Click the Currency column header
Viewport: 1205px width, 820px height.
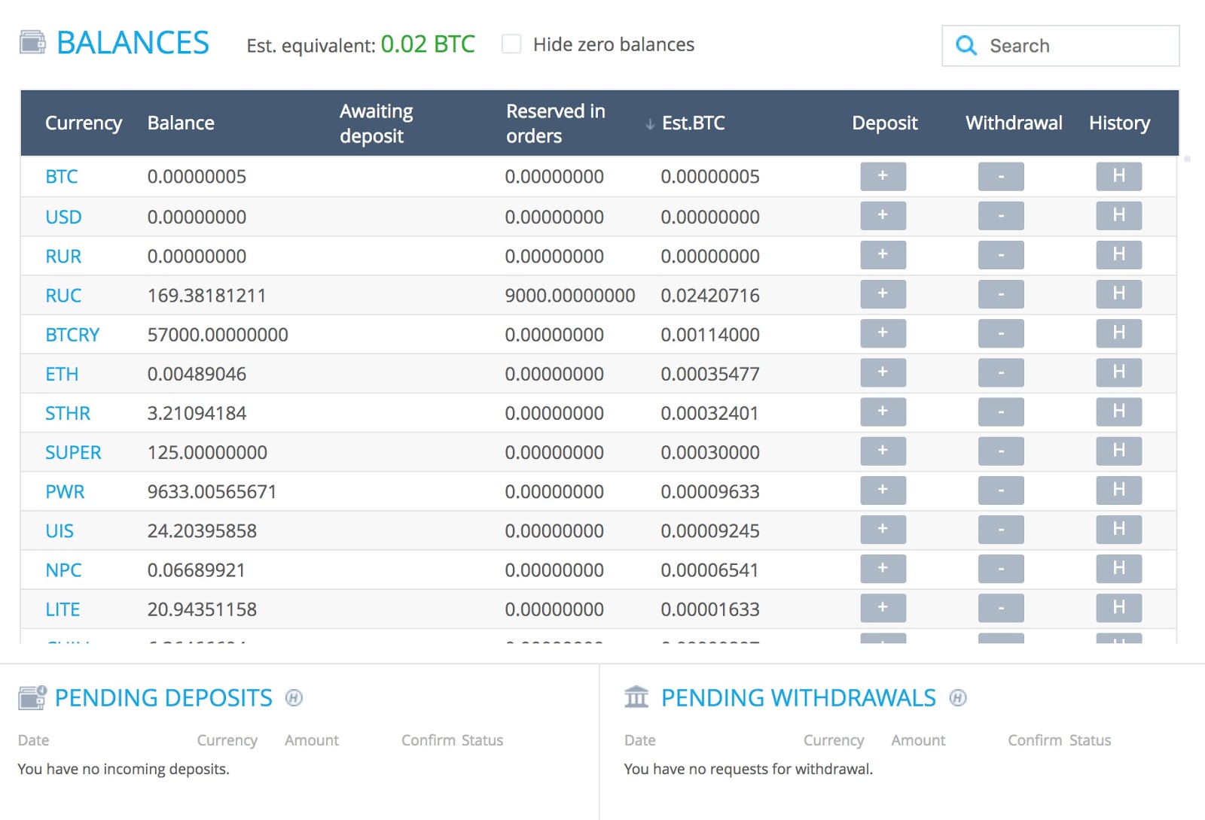point(84,123)
